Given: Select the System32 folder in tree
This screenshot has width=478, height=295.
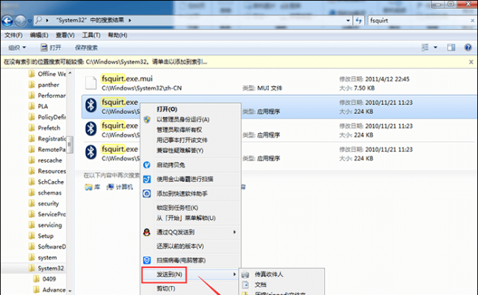Looking at the screenshot, I should tap(51, 269).
